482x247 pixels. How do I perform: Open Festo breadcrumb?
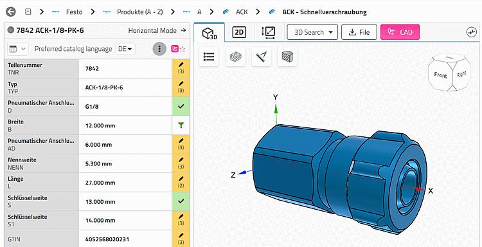[x=74, y=12]
